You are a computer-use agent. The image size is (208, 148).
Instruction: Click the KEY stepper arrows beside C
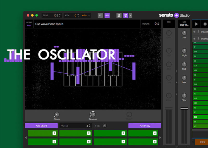pos(78,16)
